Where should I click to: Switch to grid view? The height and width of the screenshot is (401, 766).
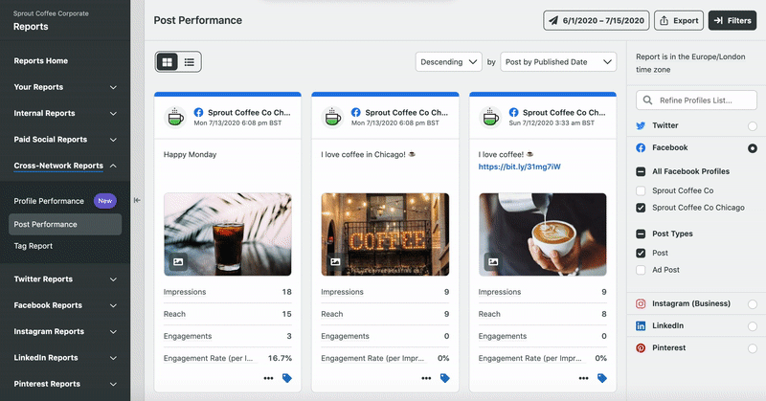[167, 62]
